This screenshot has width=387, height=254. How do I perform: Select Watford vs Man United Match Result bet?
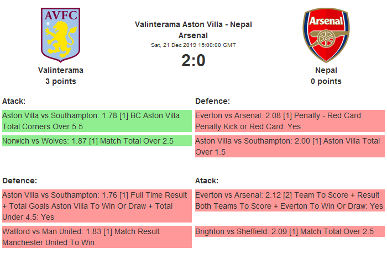coord(97,236)
